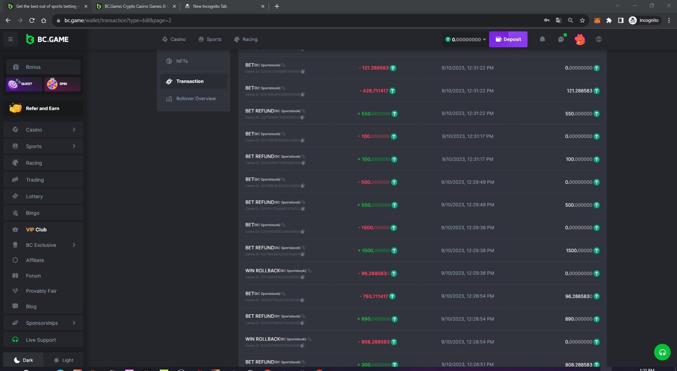Click the zoom magnifier icon in address bar
The width and height of the screenshot is (677, 371).
coord(570,20)
